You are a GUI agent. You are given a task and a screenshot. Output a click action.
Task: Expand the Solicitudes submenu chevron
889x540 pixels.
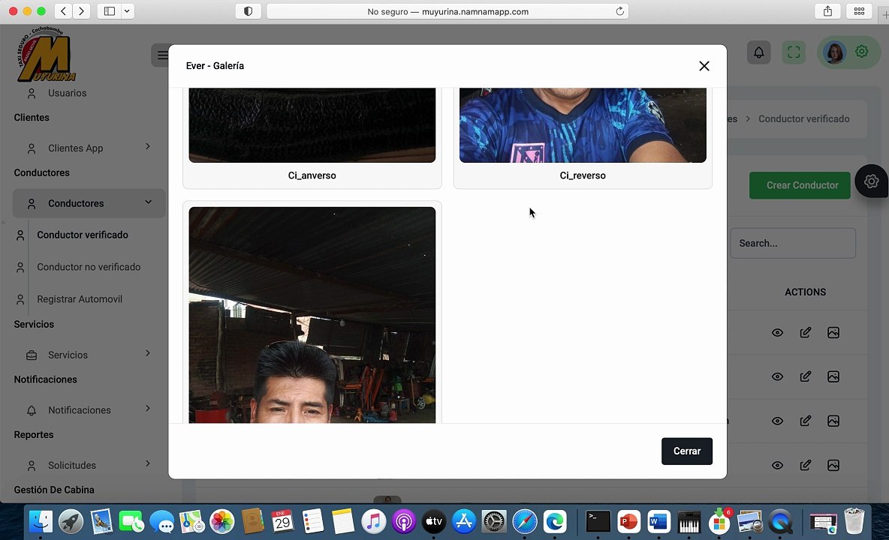147,463
